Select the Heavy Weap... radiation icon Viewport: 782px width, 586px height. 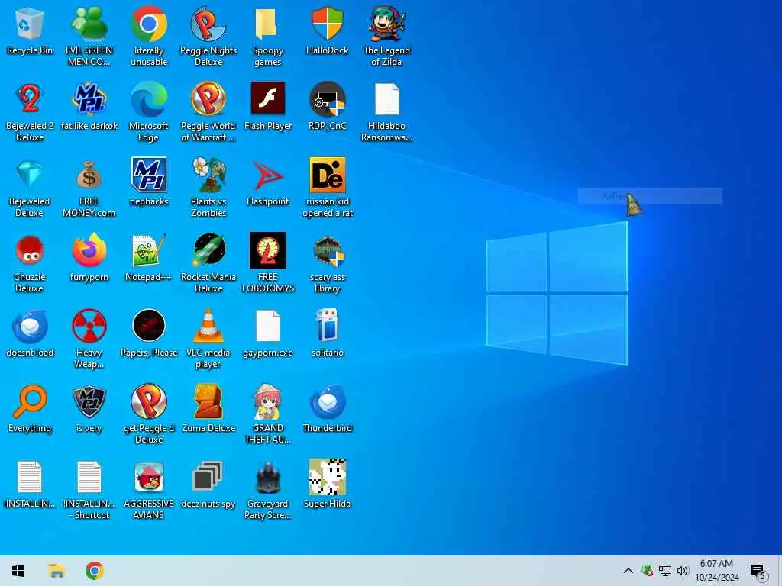pyautogui.click(x=89, y=326)
